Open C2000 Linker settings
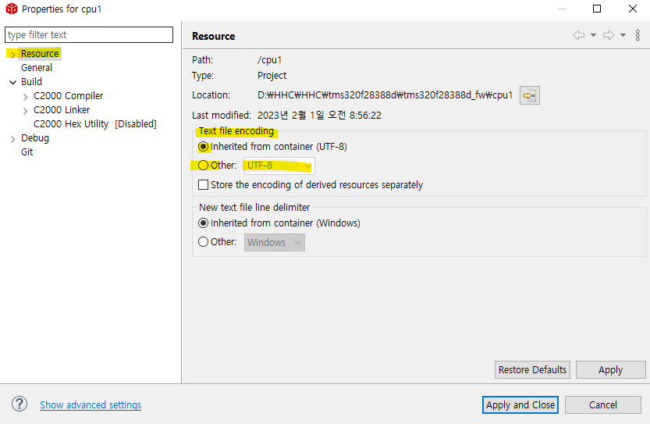This screenshot has height=424, width=650. 62,110
